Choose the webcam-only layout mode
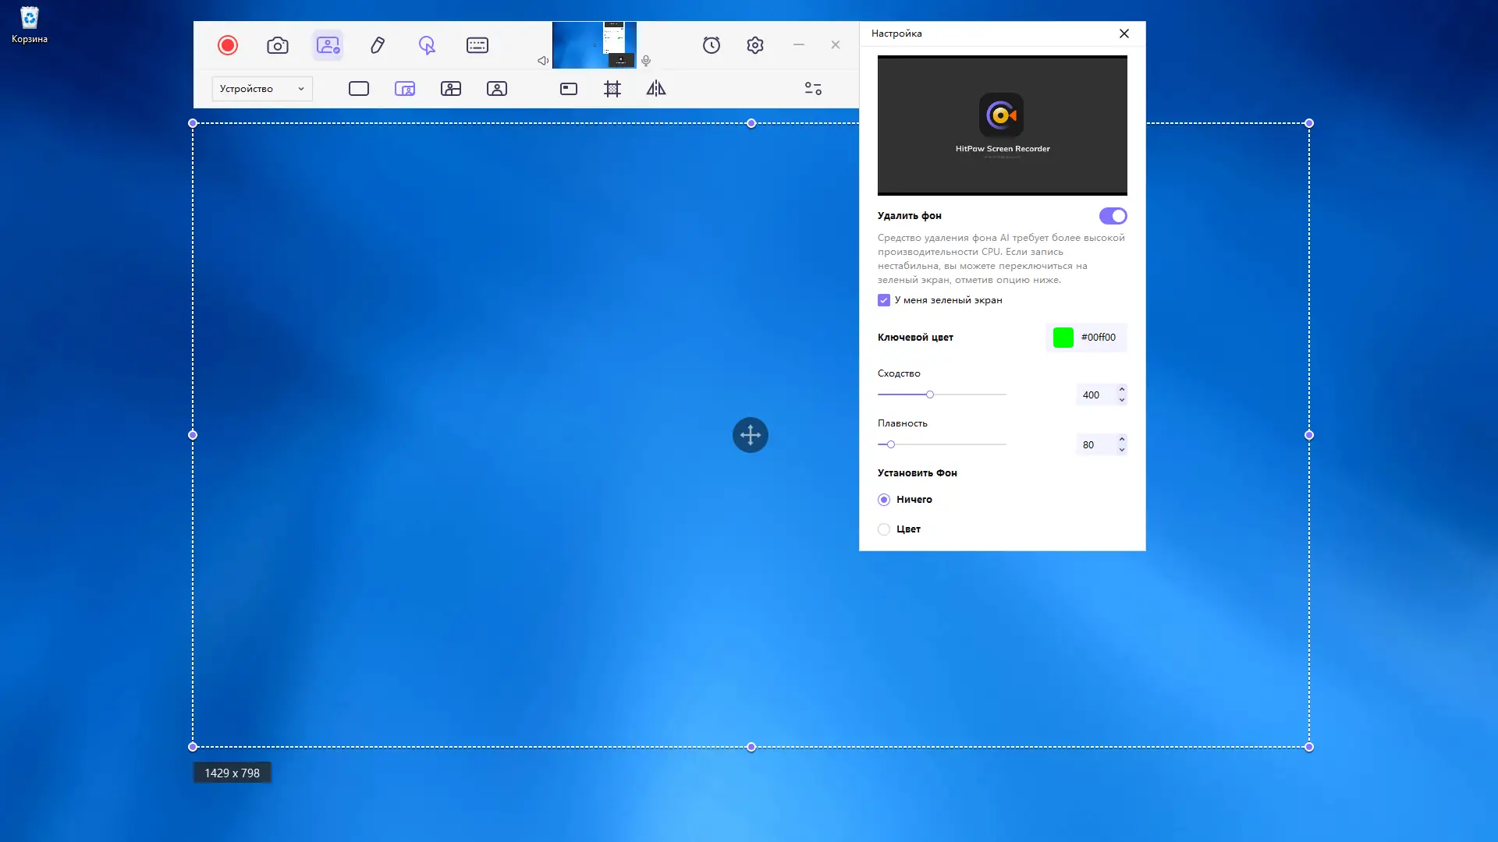This screenshot has width=1498, height=842. [x=497, y=89]
